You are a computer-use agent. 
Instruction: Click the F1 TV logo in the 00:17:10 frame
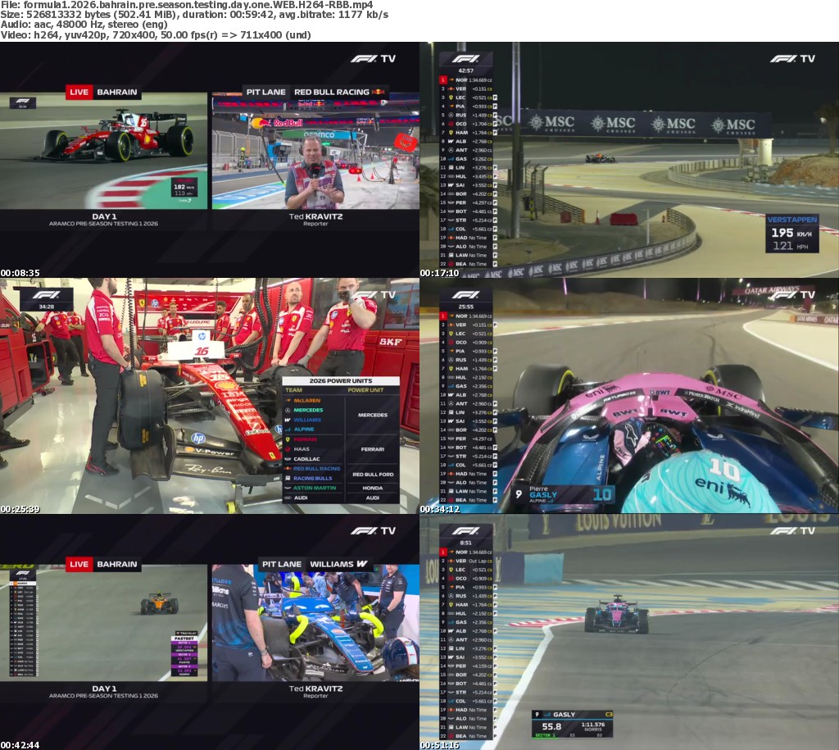[x=791, y=59]
